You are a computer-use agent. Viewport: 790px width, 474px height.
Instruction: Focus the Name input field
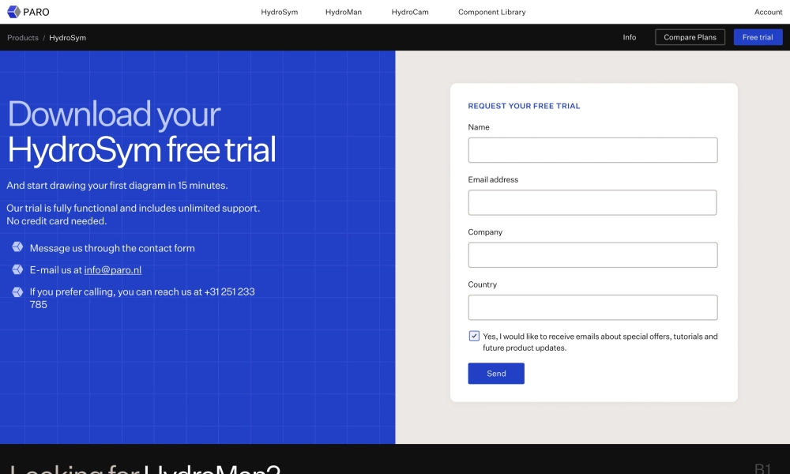click(592, 150)
